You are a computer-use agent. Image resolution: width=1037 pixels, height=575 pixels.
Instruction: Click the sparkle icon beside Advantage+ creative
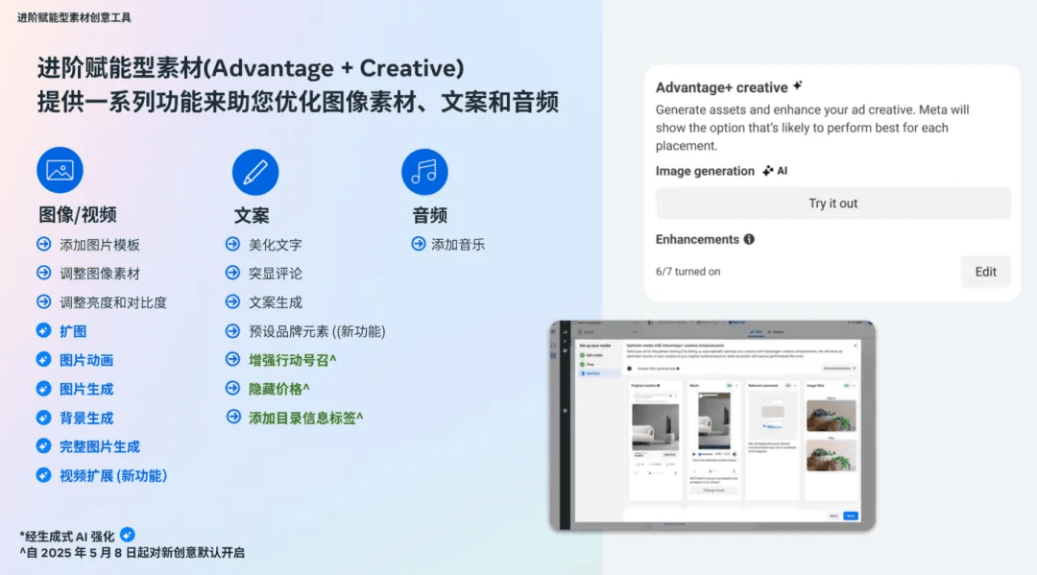[798, 86]
